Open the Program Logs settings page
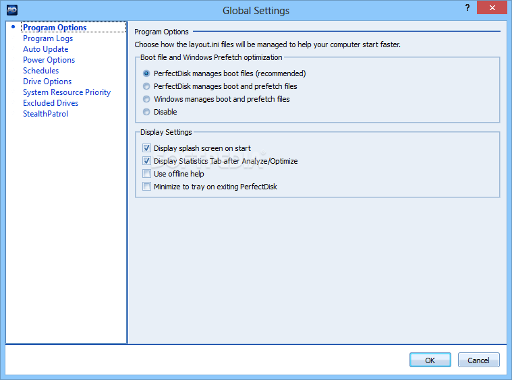This screenshot has height=380, width=512. tap(48, 38)
